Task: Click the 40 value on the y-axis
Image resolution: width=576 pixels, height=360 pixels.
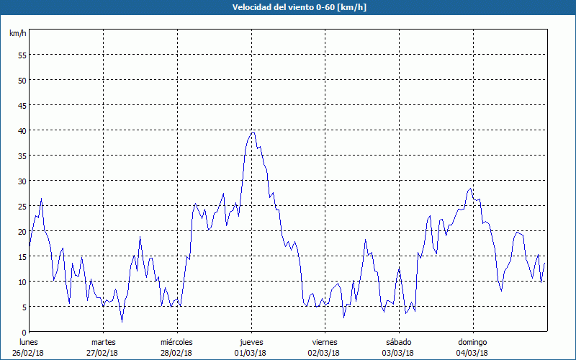Action: (22, 130)
